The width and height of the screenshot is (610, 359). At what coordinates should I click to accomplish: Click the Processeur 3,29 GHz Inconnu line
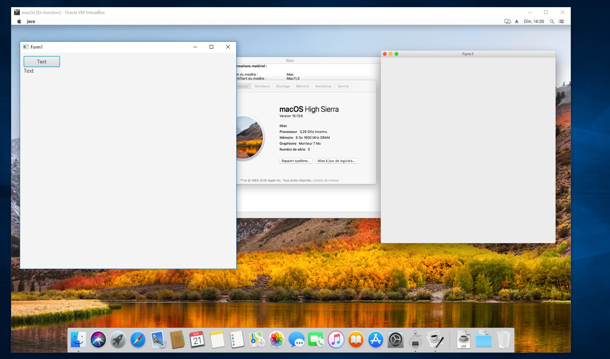[x=303, y=132]
